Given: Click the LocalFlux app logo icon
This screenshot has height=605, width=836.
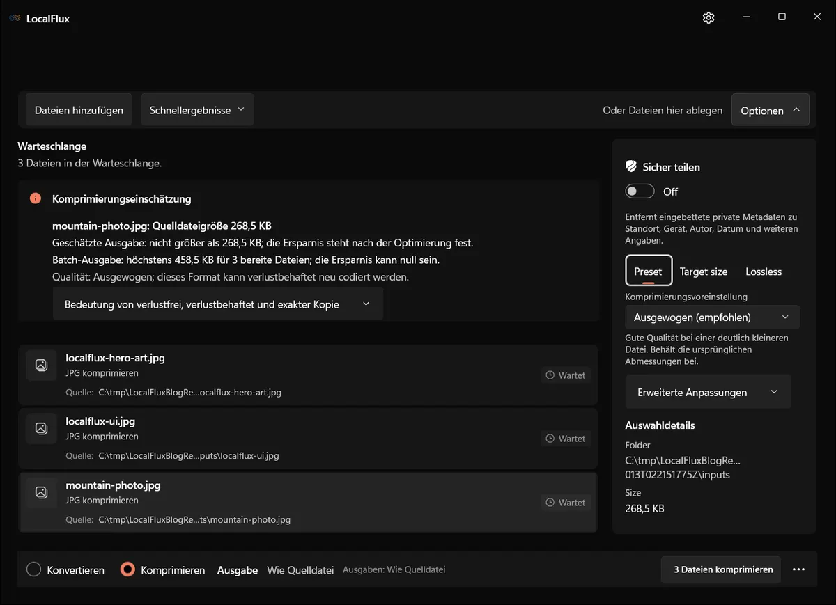Looking at the screenshot, I should coord(15,18).
